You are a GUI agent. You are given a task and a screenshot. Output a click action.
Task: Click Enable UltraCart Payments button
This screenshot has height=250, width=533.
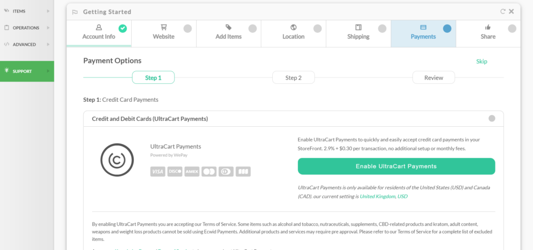(x=396, y=166)
